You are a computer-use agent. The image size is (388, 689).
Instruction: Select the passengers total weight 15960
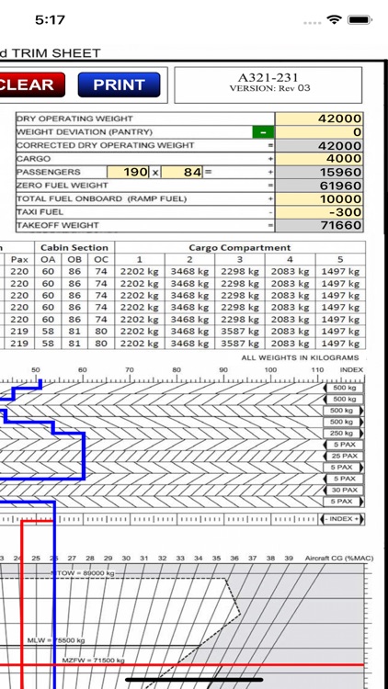tap(319, 172)
